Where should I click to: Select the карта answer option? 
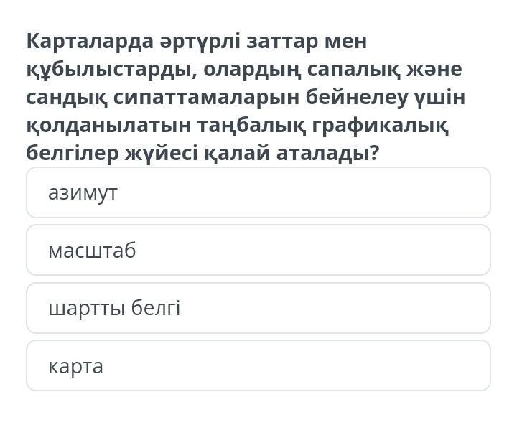[x=258, y=365]
